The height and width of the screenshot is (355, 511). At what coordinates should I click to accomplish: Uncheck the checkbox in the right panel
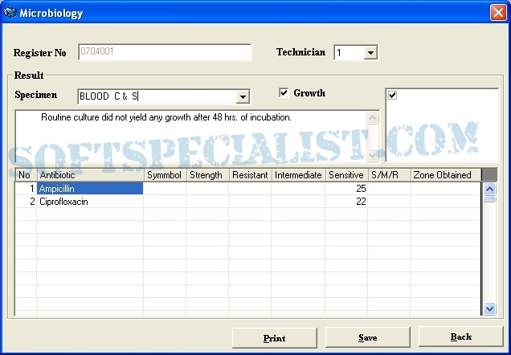point(392,96)
